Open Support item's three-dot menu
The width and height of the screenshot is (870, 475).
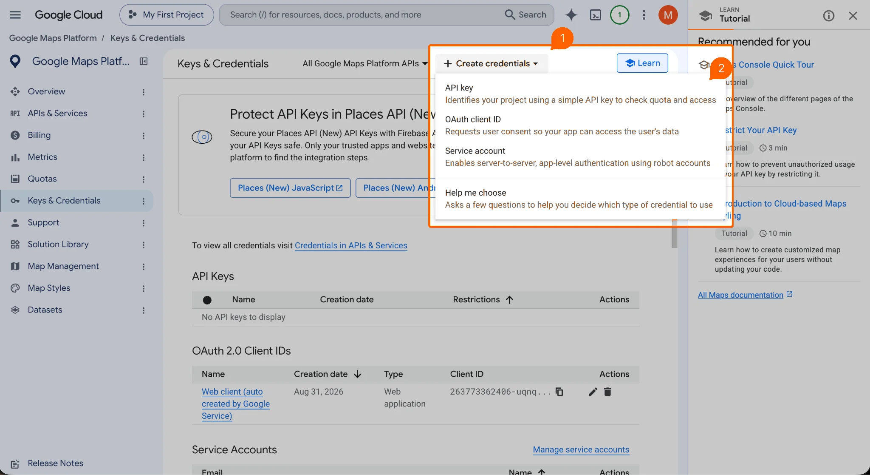[x=144, y=223]
